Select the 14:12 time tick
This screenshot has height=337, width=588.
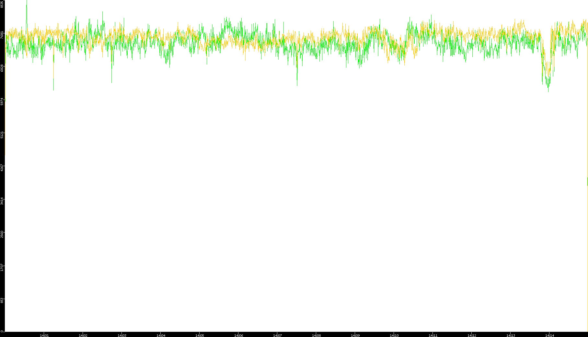[x=472, y=335]
